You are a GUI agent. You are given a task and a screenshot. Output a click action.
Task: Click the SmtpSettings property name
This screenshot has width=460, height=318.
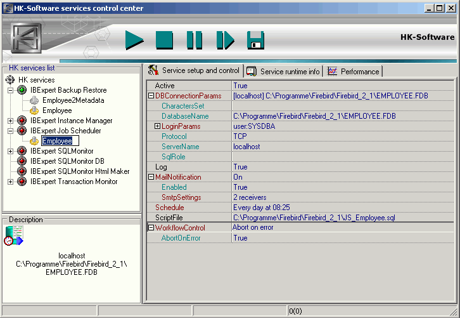click(181, 197)
